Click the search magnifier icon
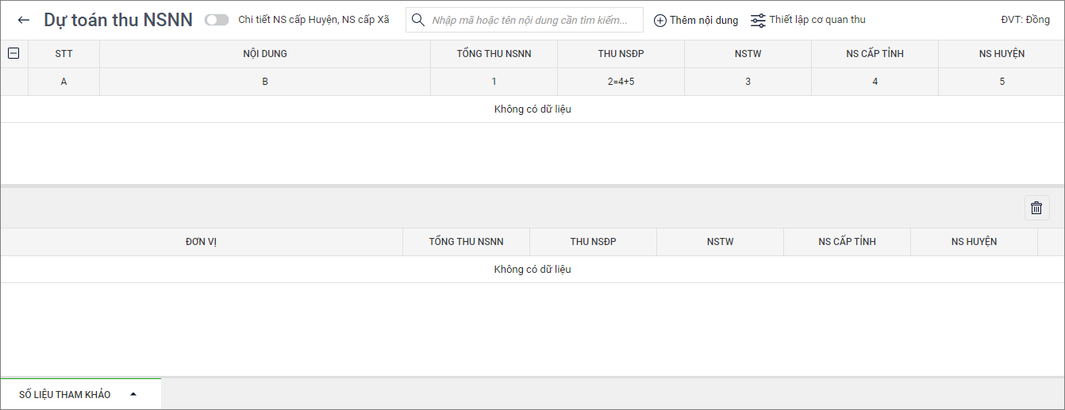1065x410 pixels. (x=418, y=21)
